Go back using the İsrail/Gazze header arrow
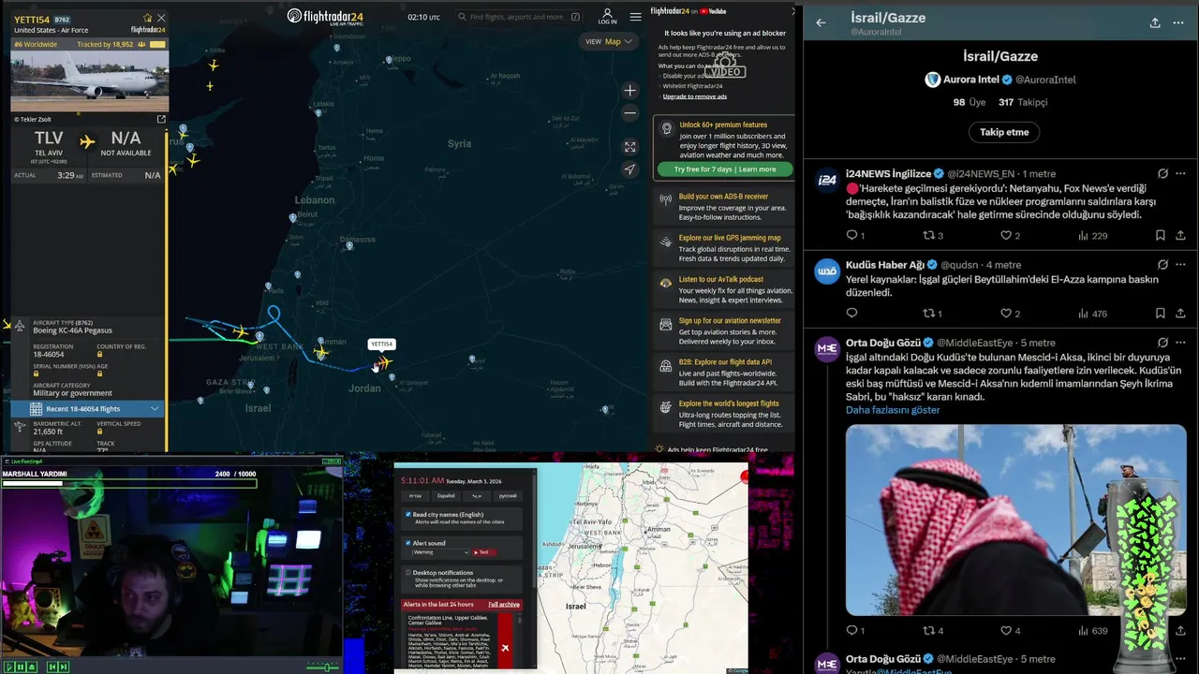Image resolution: width=1199 pixels, height=674 pixels. [x=822, y=23]
